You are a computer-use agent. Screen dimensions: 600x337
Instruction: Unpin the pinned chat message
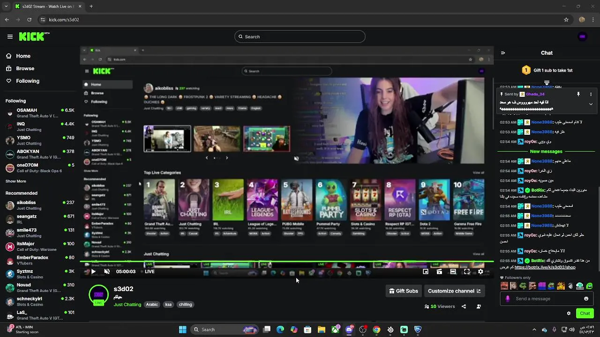tap(578, 94)
